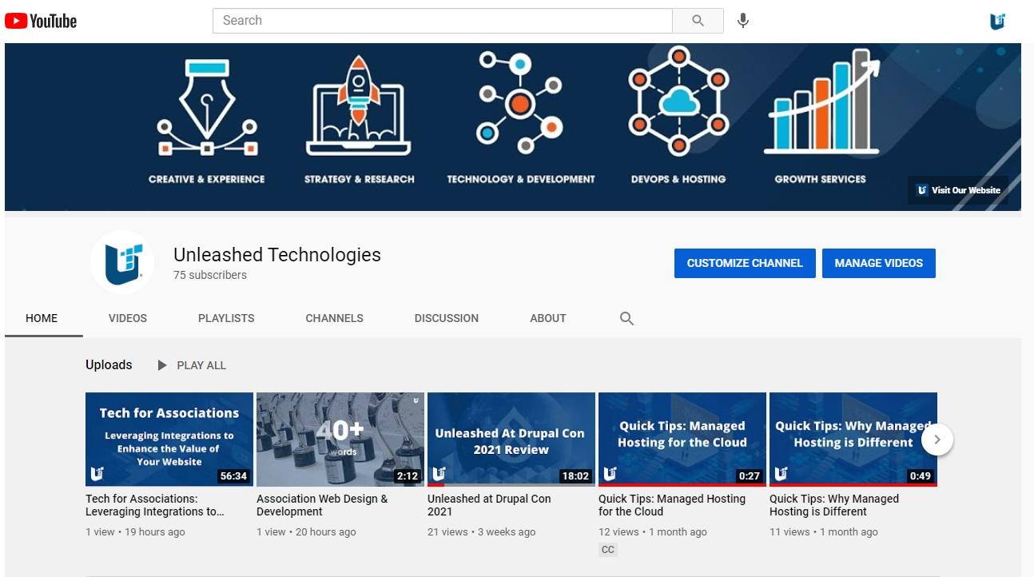
Task: Click inside the Search input field
Action: click(x=442, y=21)
